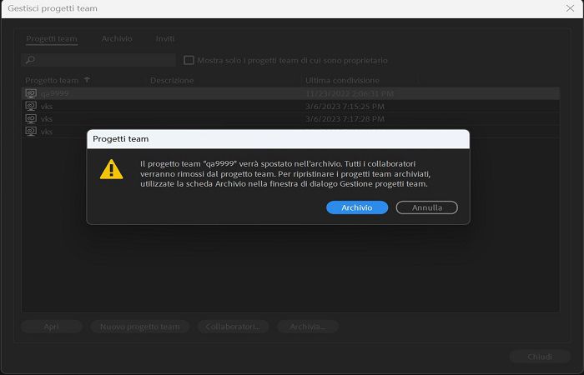Image resolution: width=584 pixels, height=375 pixels.
Task: Click the date 3/6/2023 7:17:28 PM
Action: coord(345,119)
